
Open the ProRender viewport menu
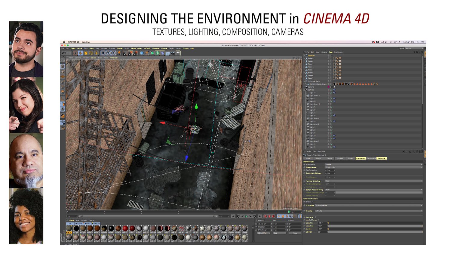[113, 58]
